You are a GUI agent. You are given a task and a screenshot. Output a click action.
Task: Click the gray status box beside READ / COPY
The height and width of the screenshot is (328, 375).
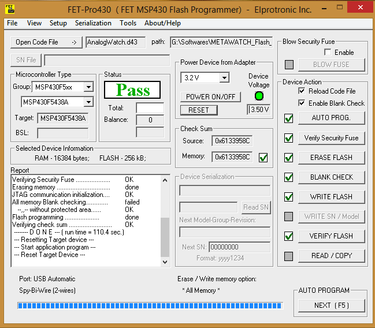(289, 256)
